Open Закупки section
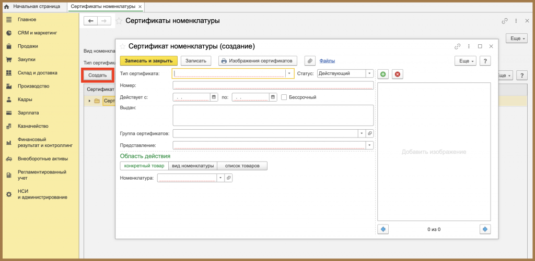 26,59
